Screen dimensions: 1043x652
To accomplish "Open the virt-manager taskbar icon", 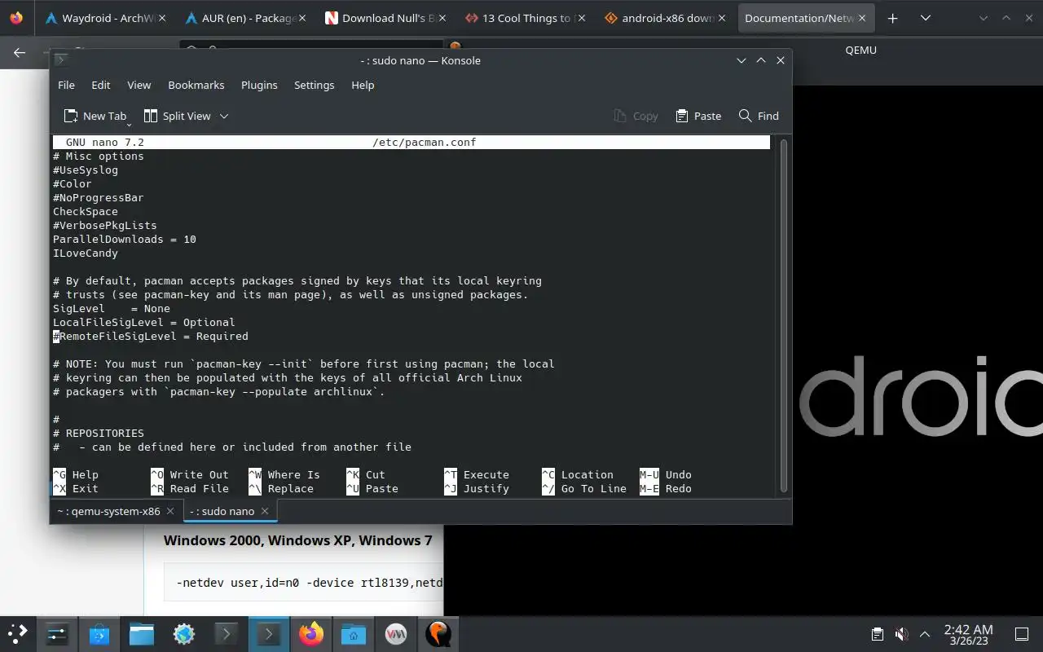I will tap(396, 634).
